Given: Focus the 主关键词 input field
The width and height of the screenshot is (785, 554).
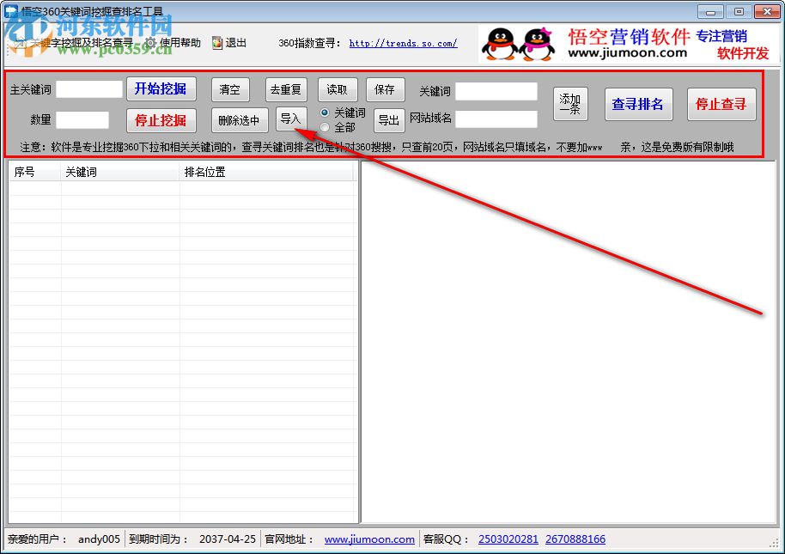Looking at the screenshot, I should click(x=89, y=89).
